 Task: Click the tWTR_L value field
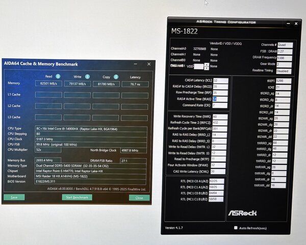coord(219,147)
